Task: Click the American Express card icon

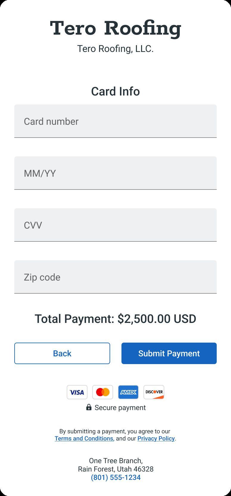Action: click(128, 392)
